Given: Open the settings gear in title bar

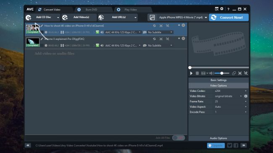Looking at the screenshot, I should click(x=222, y=9).
